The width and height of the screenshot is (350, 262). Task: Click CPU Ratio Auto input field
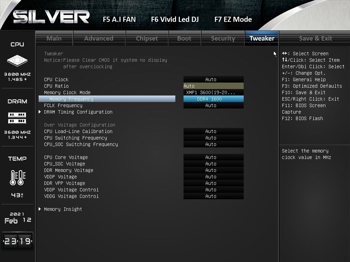coord(213,86)
